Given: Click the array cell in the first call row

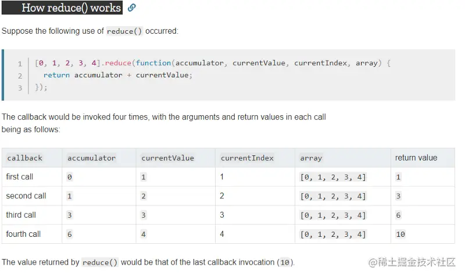Looking at the screenshot, I should point(333,177).
